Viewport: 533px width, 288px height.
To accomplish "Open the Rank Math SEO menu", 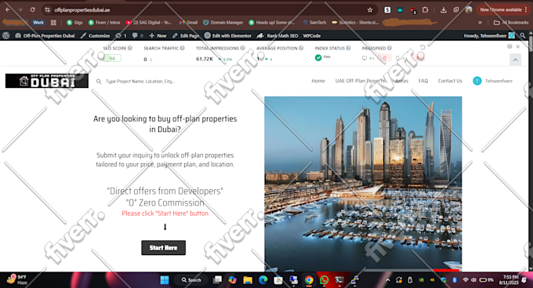I will pos(277,35).
